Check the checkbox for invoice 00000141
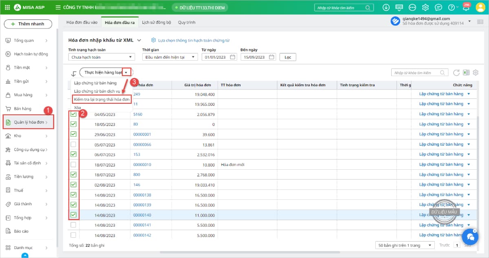 [73, 225]
